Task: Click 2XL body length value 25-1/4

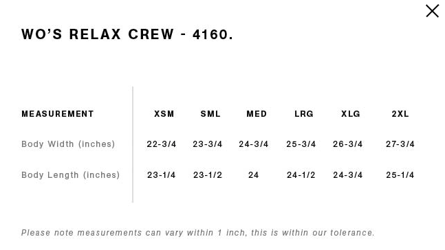Action: click(x=400, y=175)
